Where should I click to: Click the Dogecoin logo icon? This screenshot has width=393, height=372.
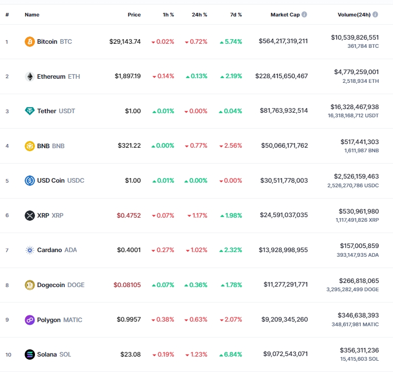30,285
